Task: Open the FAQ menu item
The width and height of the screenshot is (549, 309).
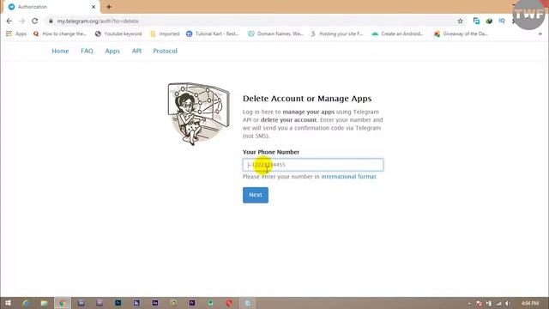Action: (x=87, y=51)
